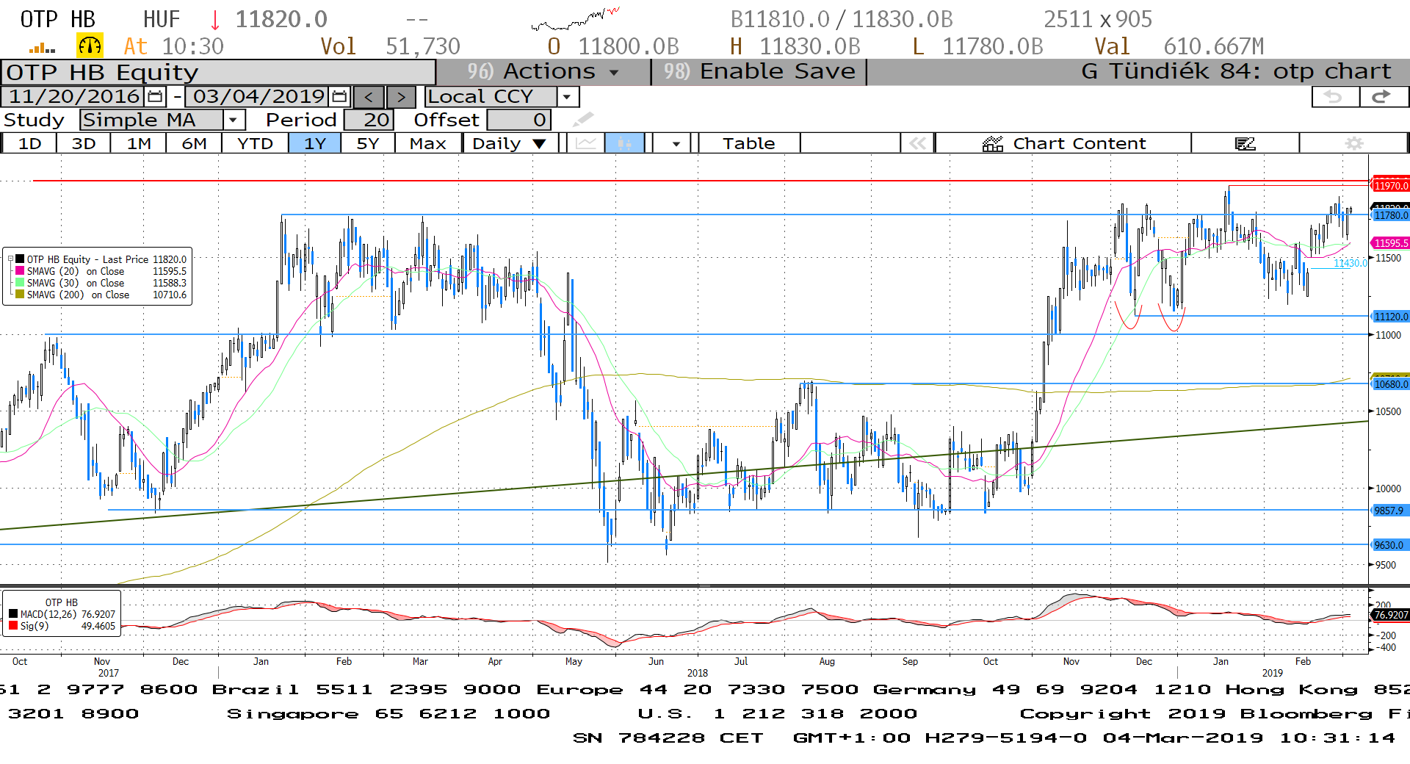
Task: Select the line chart type icon
Action: (x=586, y=143)
